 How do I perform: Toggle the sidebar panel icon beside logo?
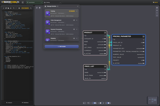(x=23, y=2)
